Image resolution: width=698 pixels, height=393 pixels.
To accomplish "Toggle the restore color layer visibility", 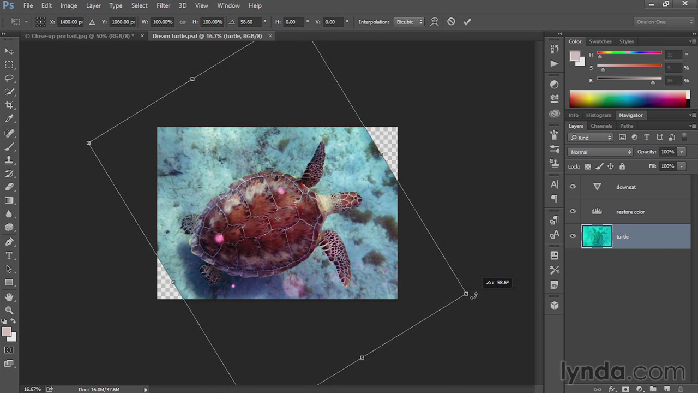I will [x=573, y=211].
